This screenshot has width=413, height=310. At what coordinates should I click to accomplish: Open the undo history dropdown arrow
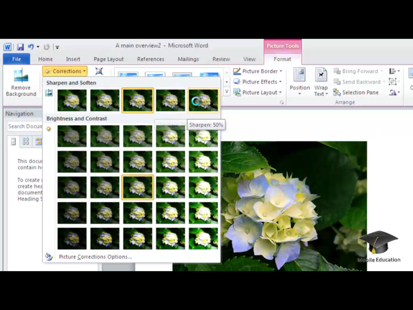point(38,47)
